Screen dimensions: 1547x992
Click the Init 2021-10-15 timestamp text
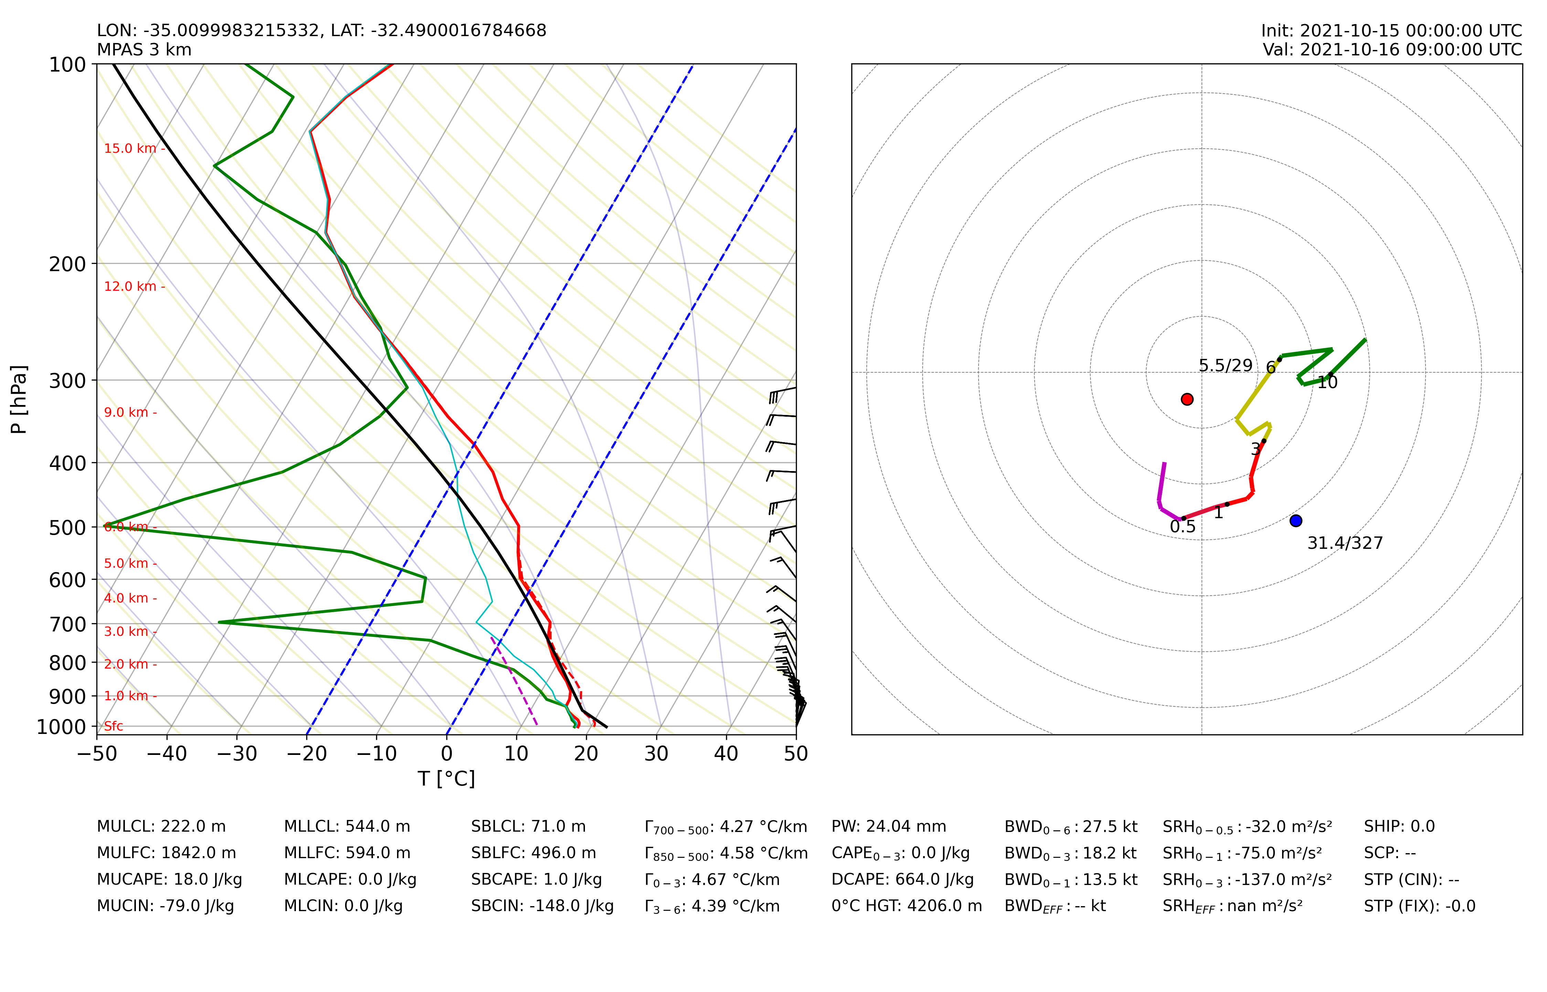[1391, 31]
